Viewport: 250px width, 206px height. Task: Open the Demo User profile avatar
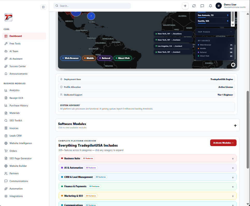(219, 6)
